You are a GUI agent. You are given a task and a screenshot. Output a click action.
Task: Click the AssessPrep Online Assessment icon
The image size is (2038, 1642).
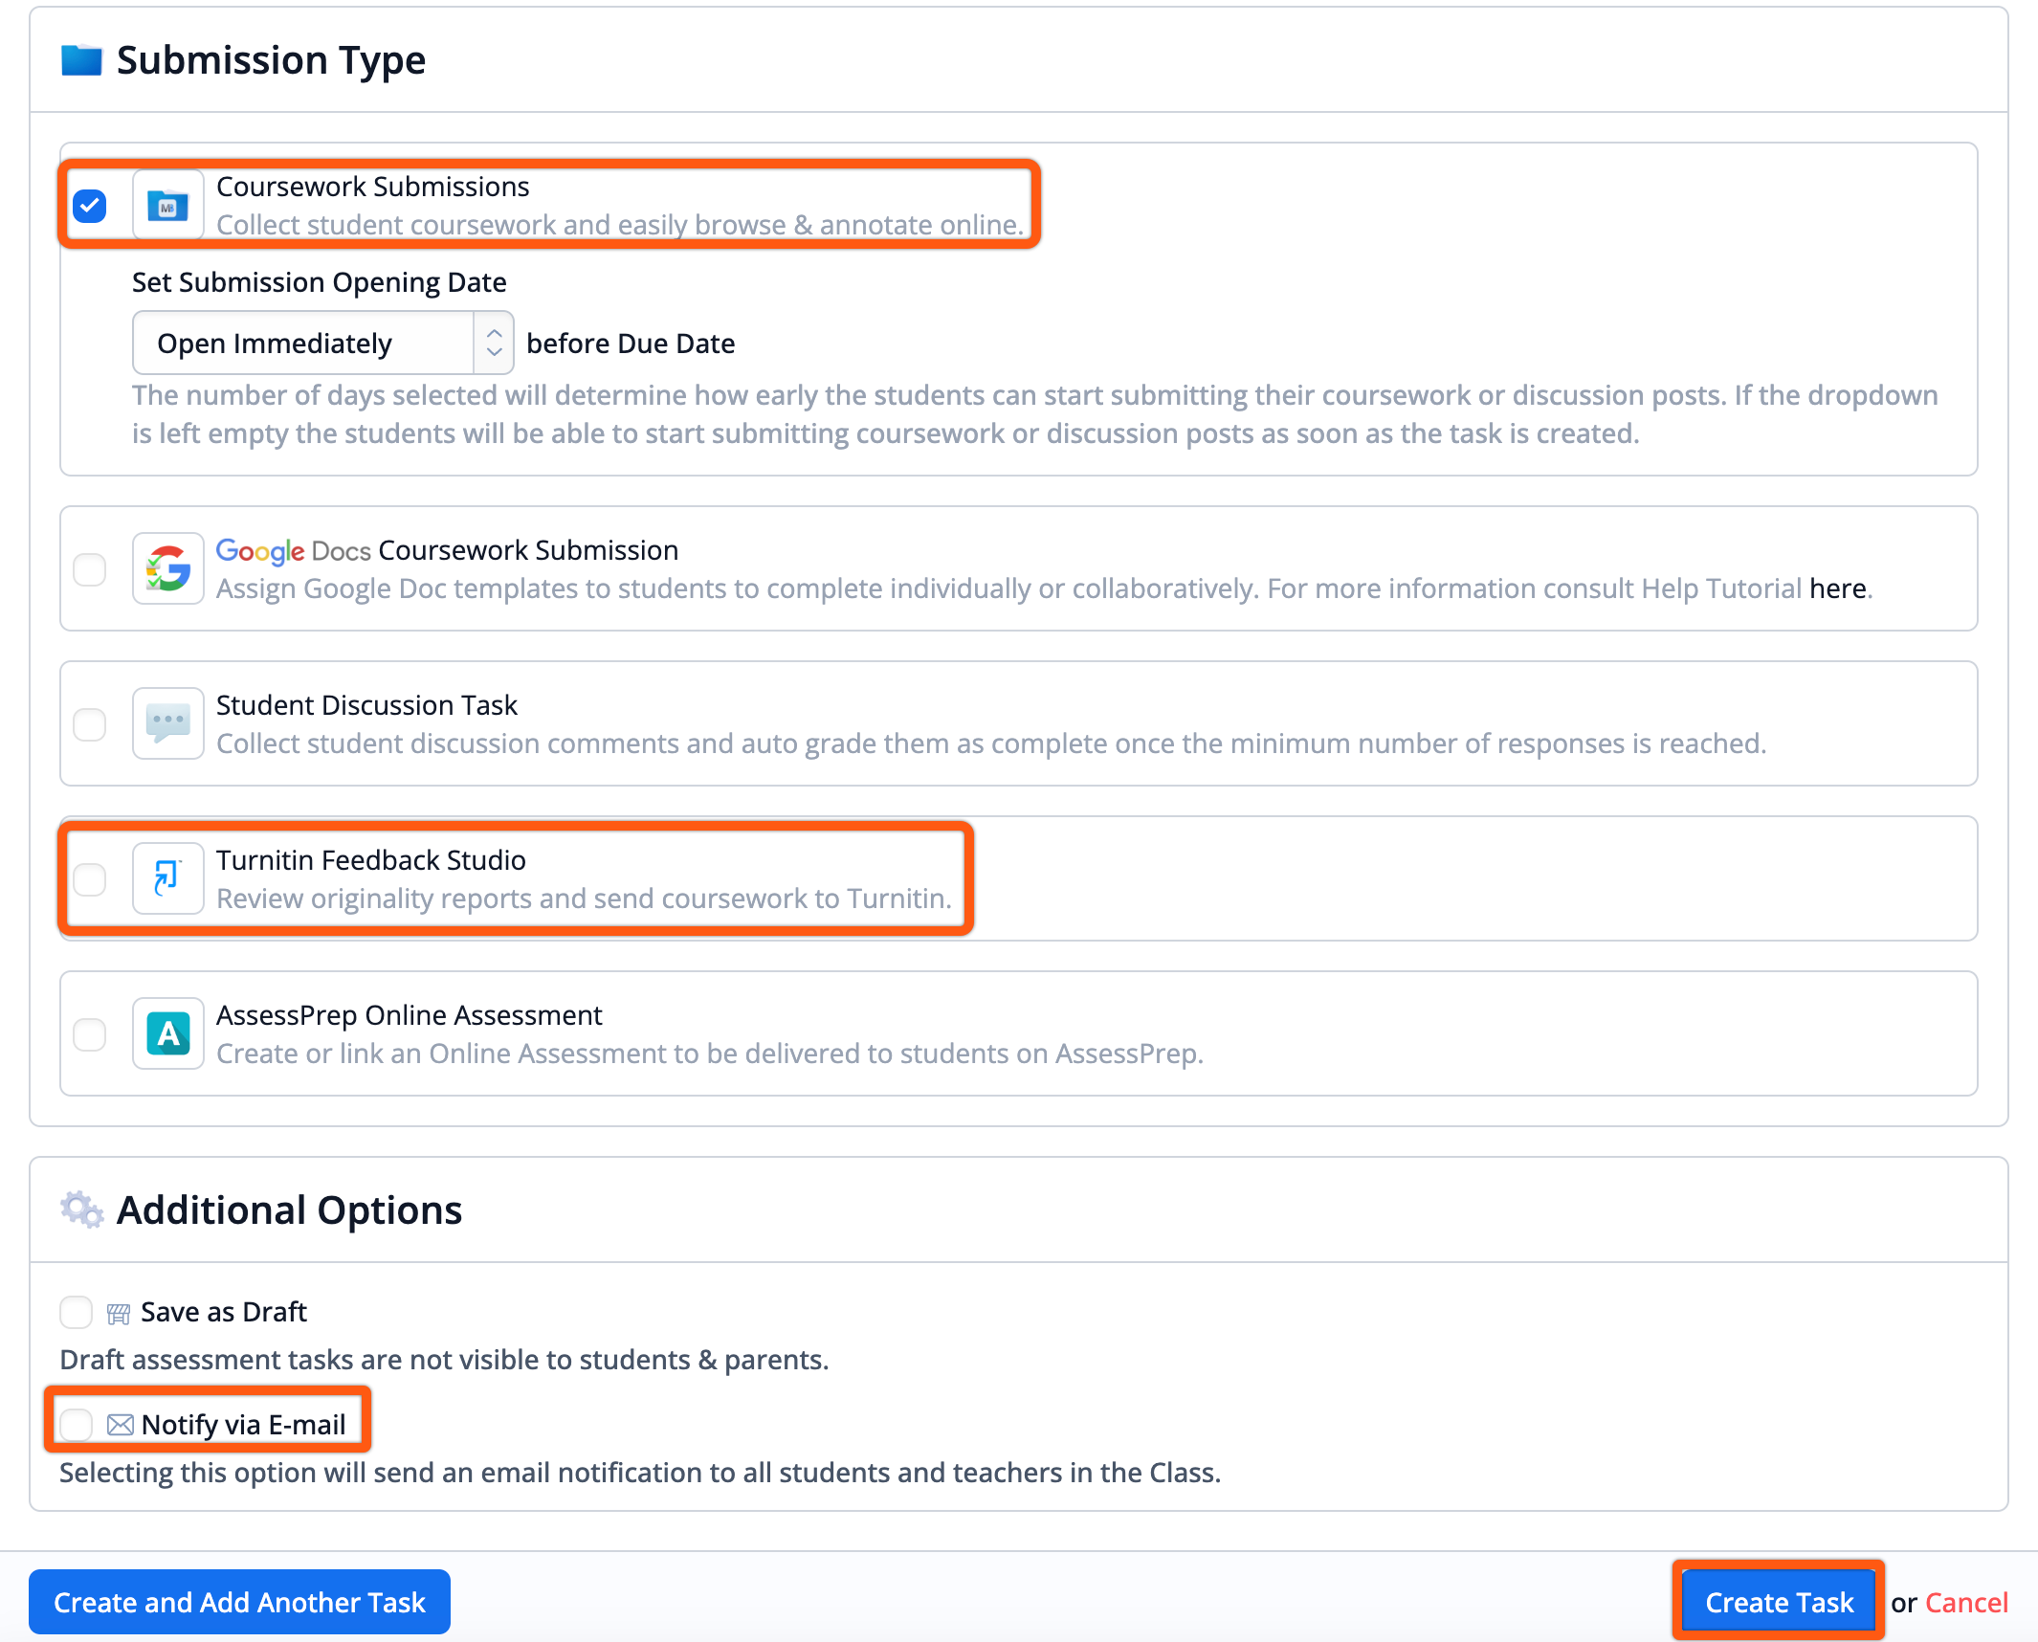pyautogui.click(x=168, y=1034)
